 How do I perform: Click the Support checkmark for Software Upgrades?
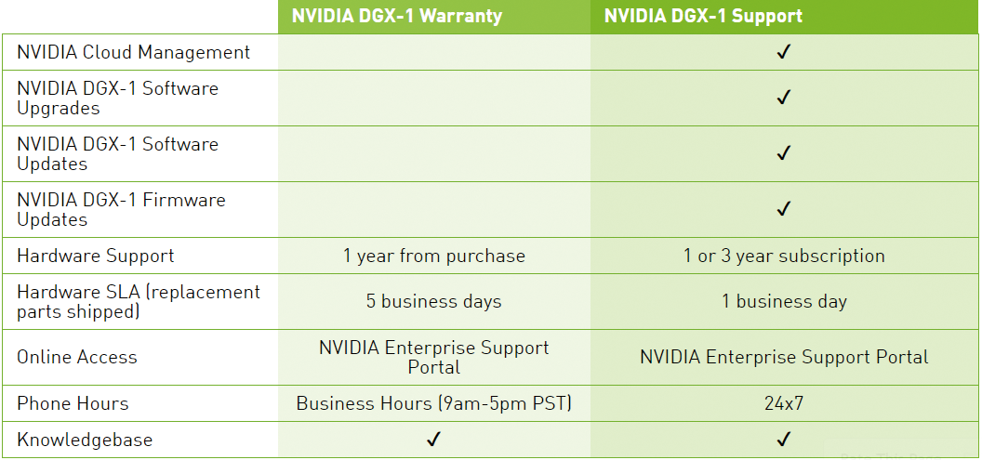tap(783, 98)
